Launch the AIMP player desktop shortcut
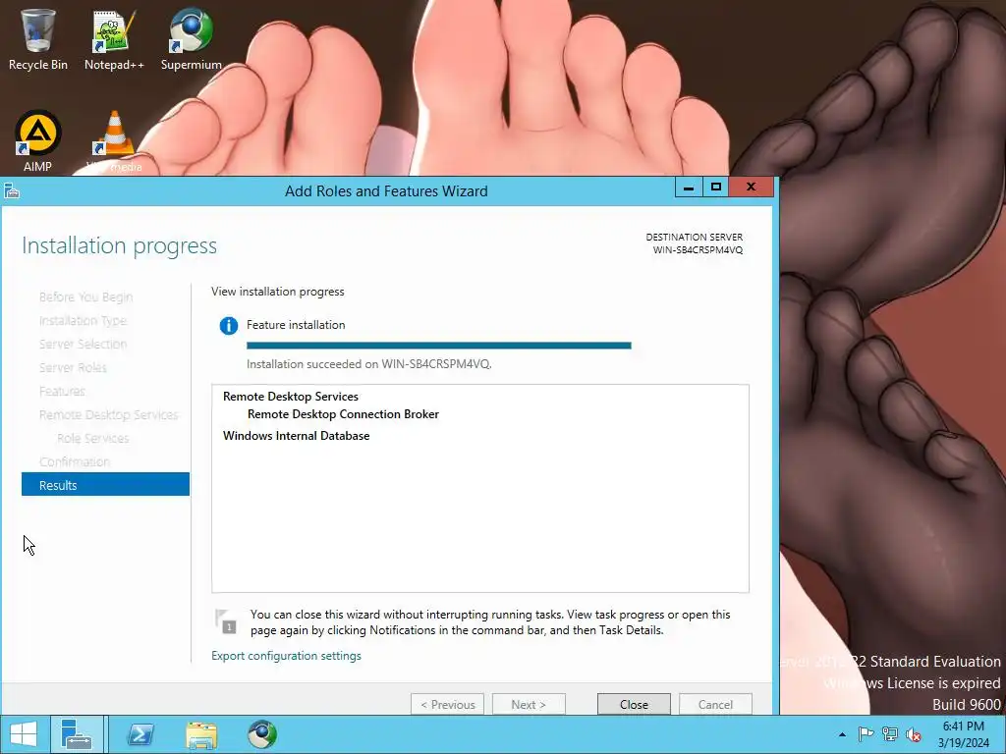Viewport: 1006px width, 754px height. (38, 141)
